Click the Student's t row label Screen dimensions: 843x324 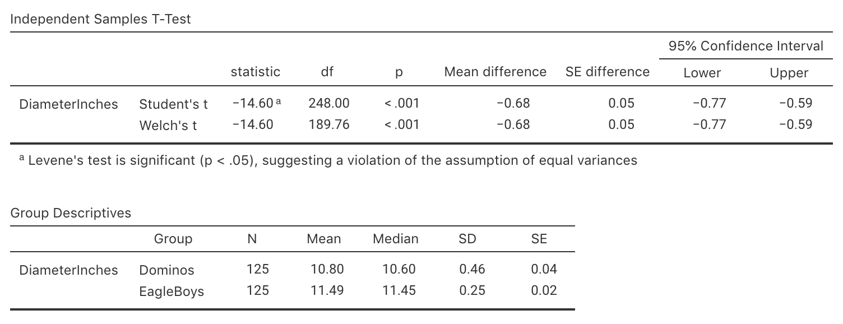tap(173, 104)
